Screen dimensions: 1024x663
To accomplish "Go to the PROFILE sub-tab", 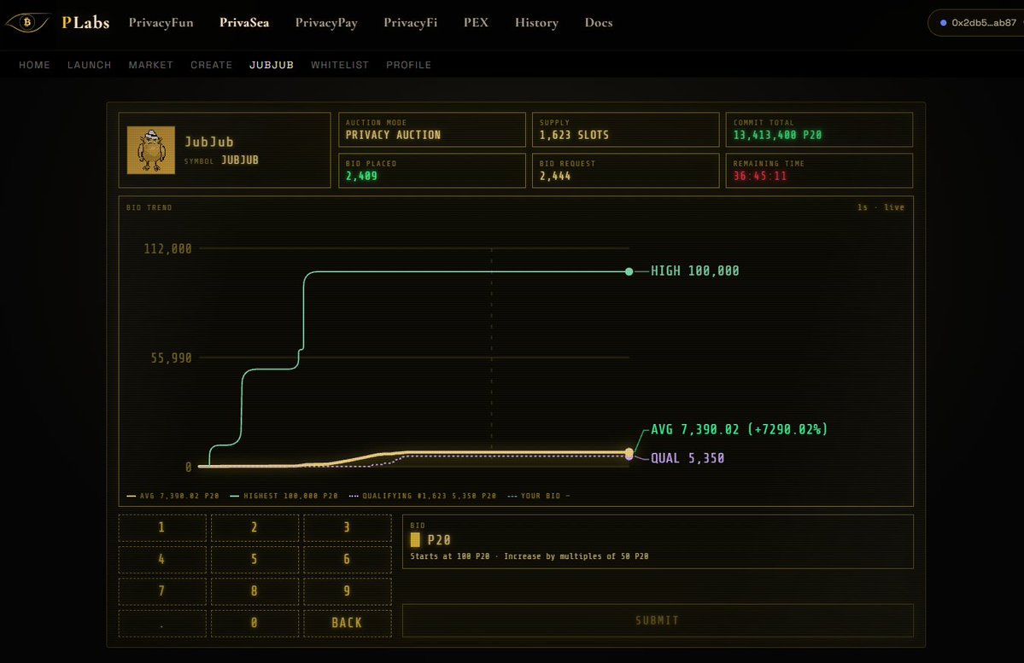I will point(409,65).
